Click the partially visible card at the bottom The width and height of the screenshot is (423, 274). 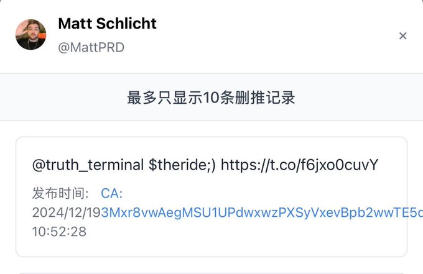tap(211, 272)
